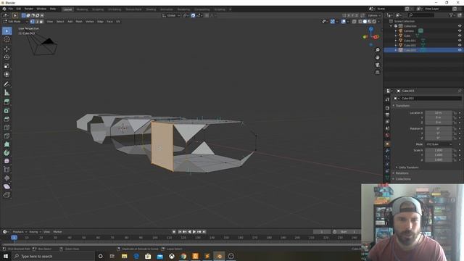Select the Knife tool
The width and height of the screenshot is (464, 261).
coord(7,136)
